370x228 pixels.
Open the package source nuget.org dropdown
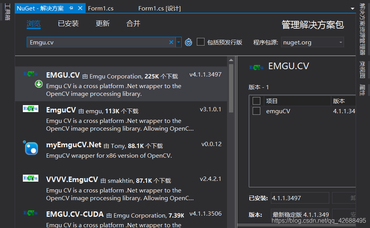click(x=312, y=42)
